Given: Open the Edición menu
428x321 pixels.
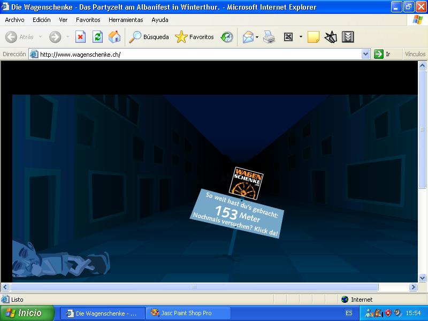Looking at the screenshot, I should (x=42, y=20).
